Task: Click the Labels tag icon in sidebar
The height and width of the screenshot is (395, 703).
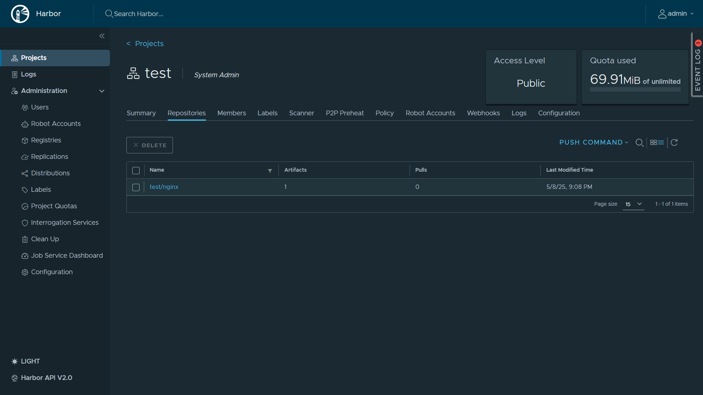Action: coord(25,190)
